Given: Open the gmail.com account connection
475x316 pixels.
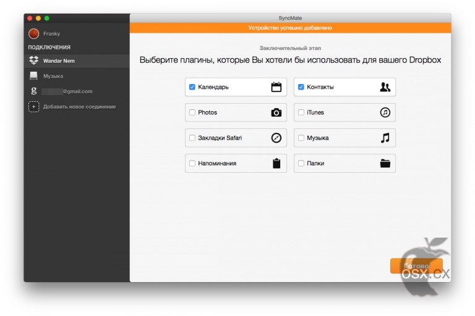Looking at the screenshot, I should pos(77,91).
